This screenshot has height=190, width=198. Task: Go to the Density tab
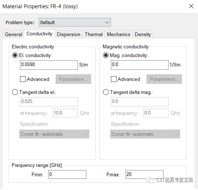pos(143,34)
